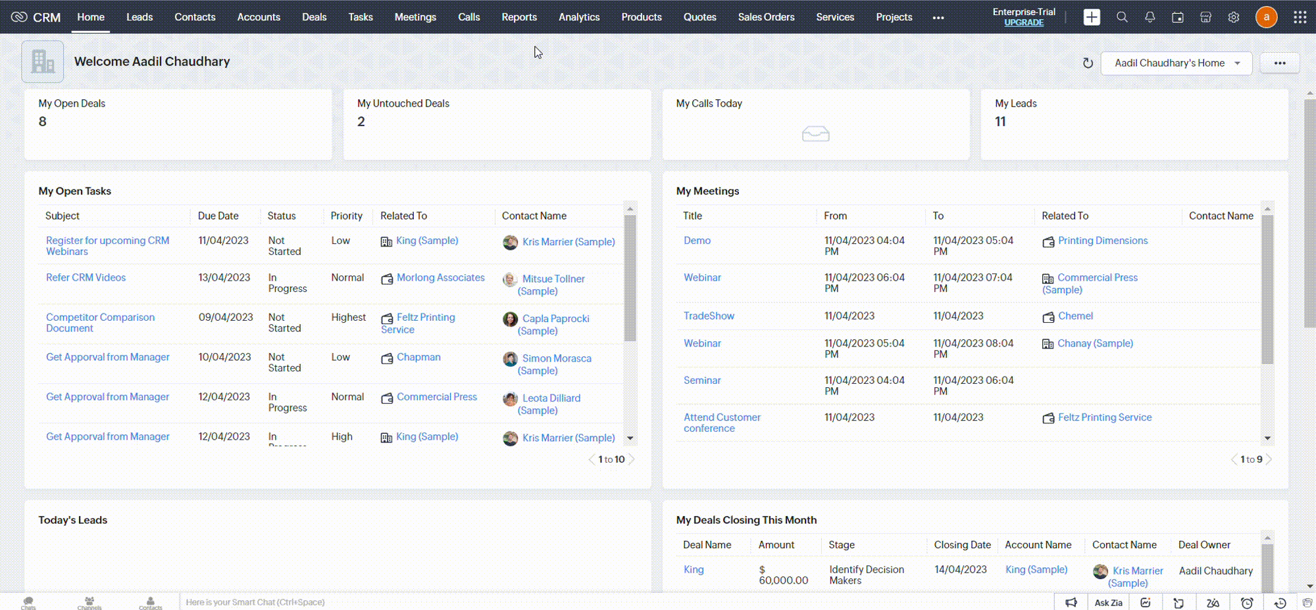The height and width of the screenshot is (610, 1316).
Task: Open the calendar icon in top bar
Action: pyautogui.click(x=1178, y=17)
